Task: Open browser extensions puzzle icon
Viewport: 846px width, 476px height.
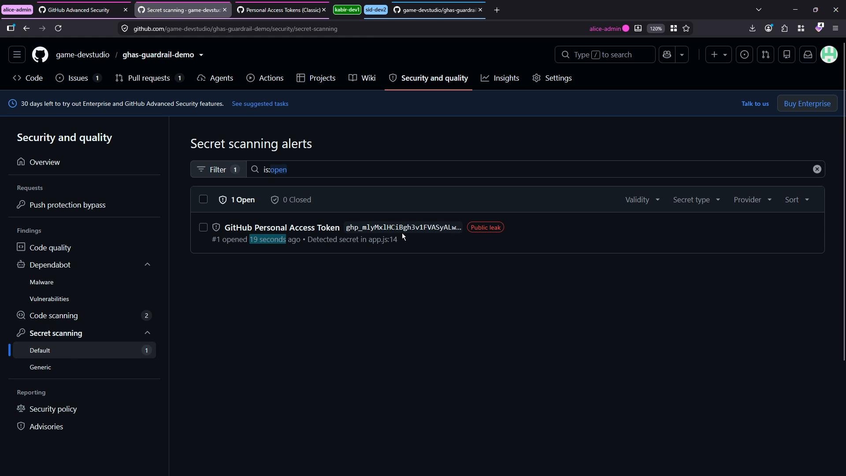Action: click(785, 28)
